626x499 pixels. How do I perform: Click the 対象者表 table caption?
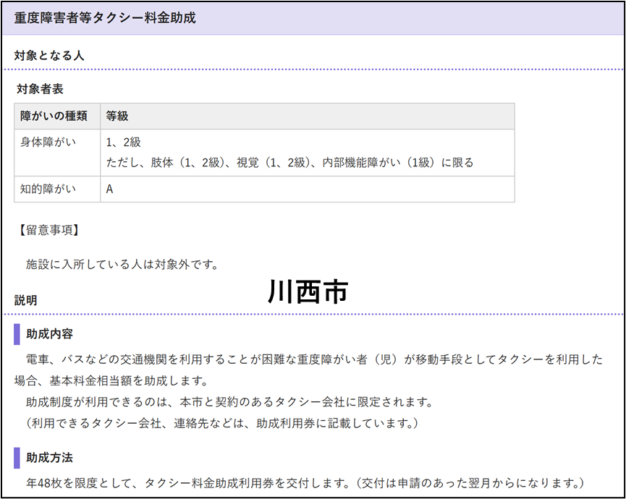40,90
